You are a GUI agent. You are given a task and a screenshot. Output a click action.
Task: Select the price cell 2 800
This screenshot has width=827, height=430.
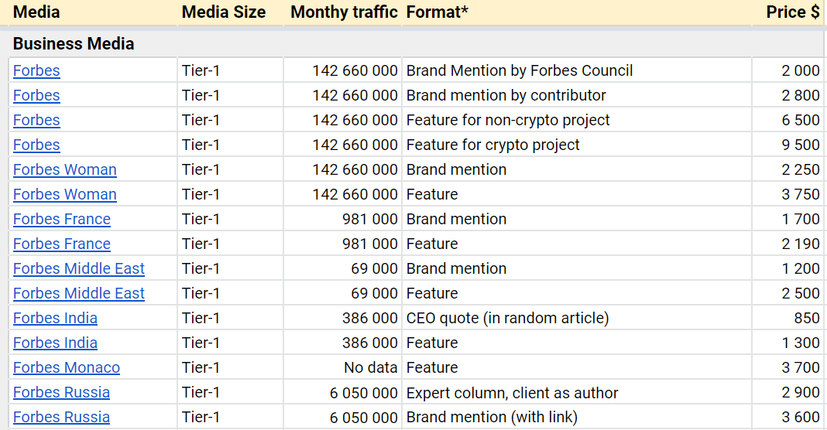[x=789, y=95]
